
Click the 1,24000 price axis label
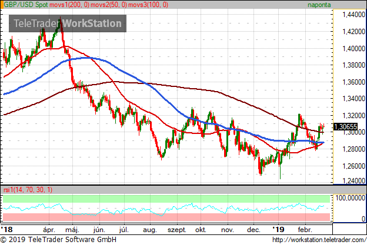click(x=353, y=181)
